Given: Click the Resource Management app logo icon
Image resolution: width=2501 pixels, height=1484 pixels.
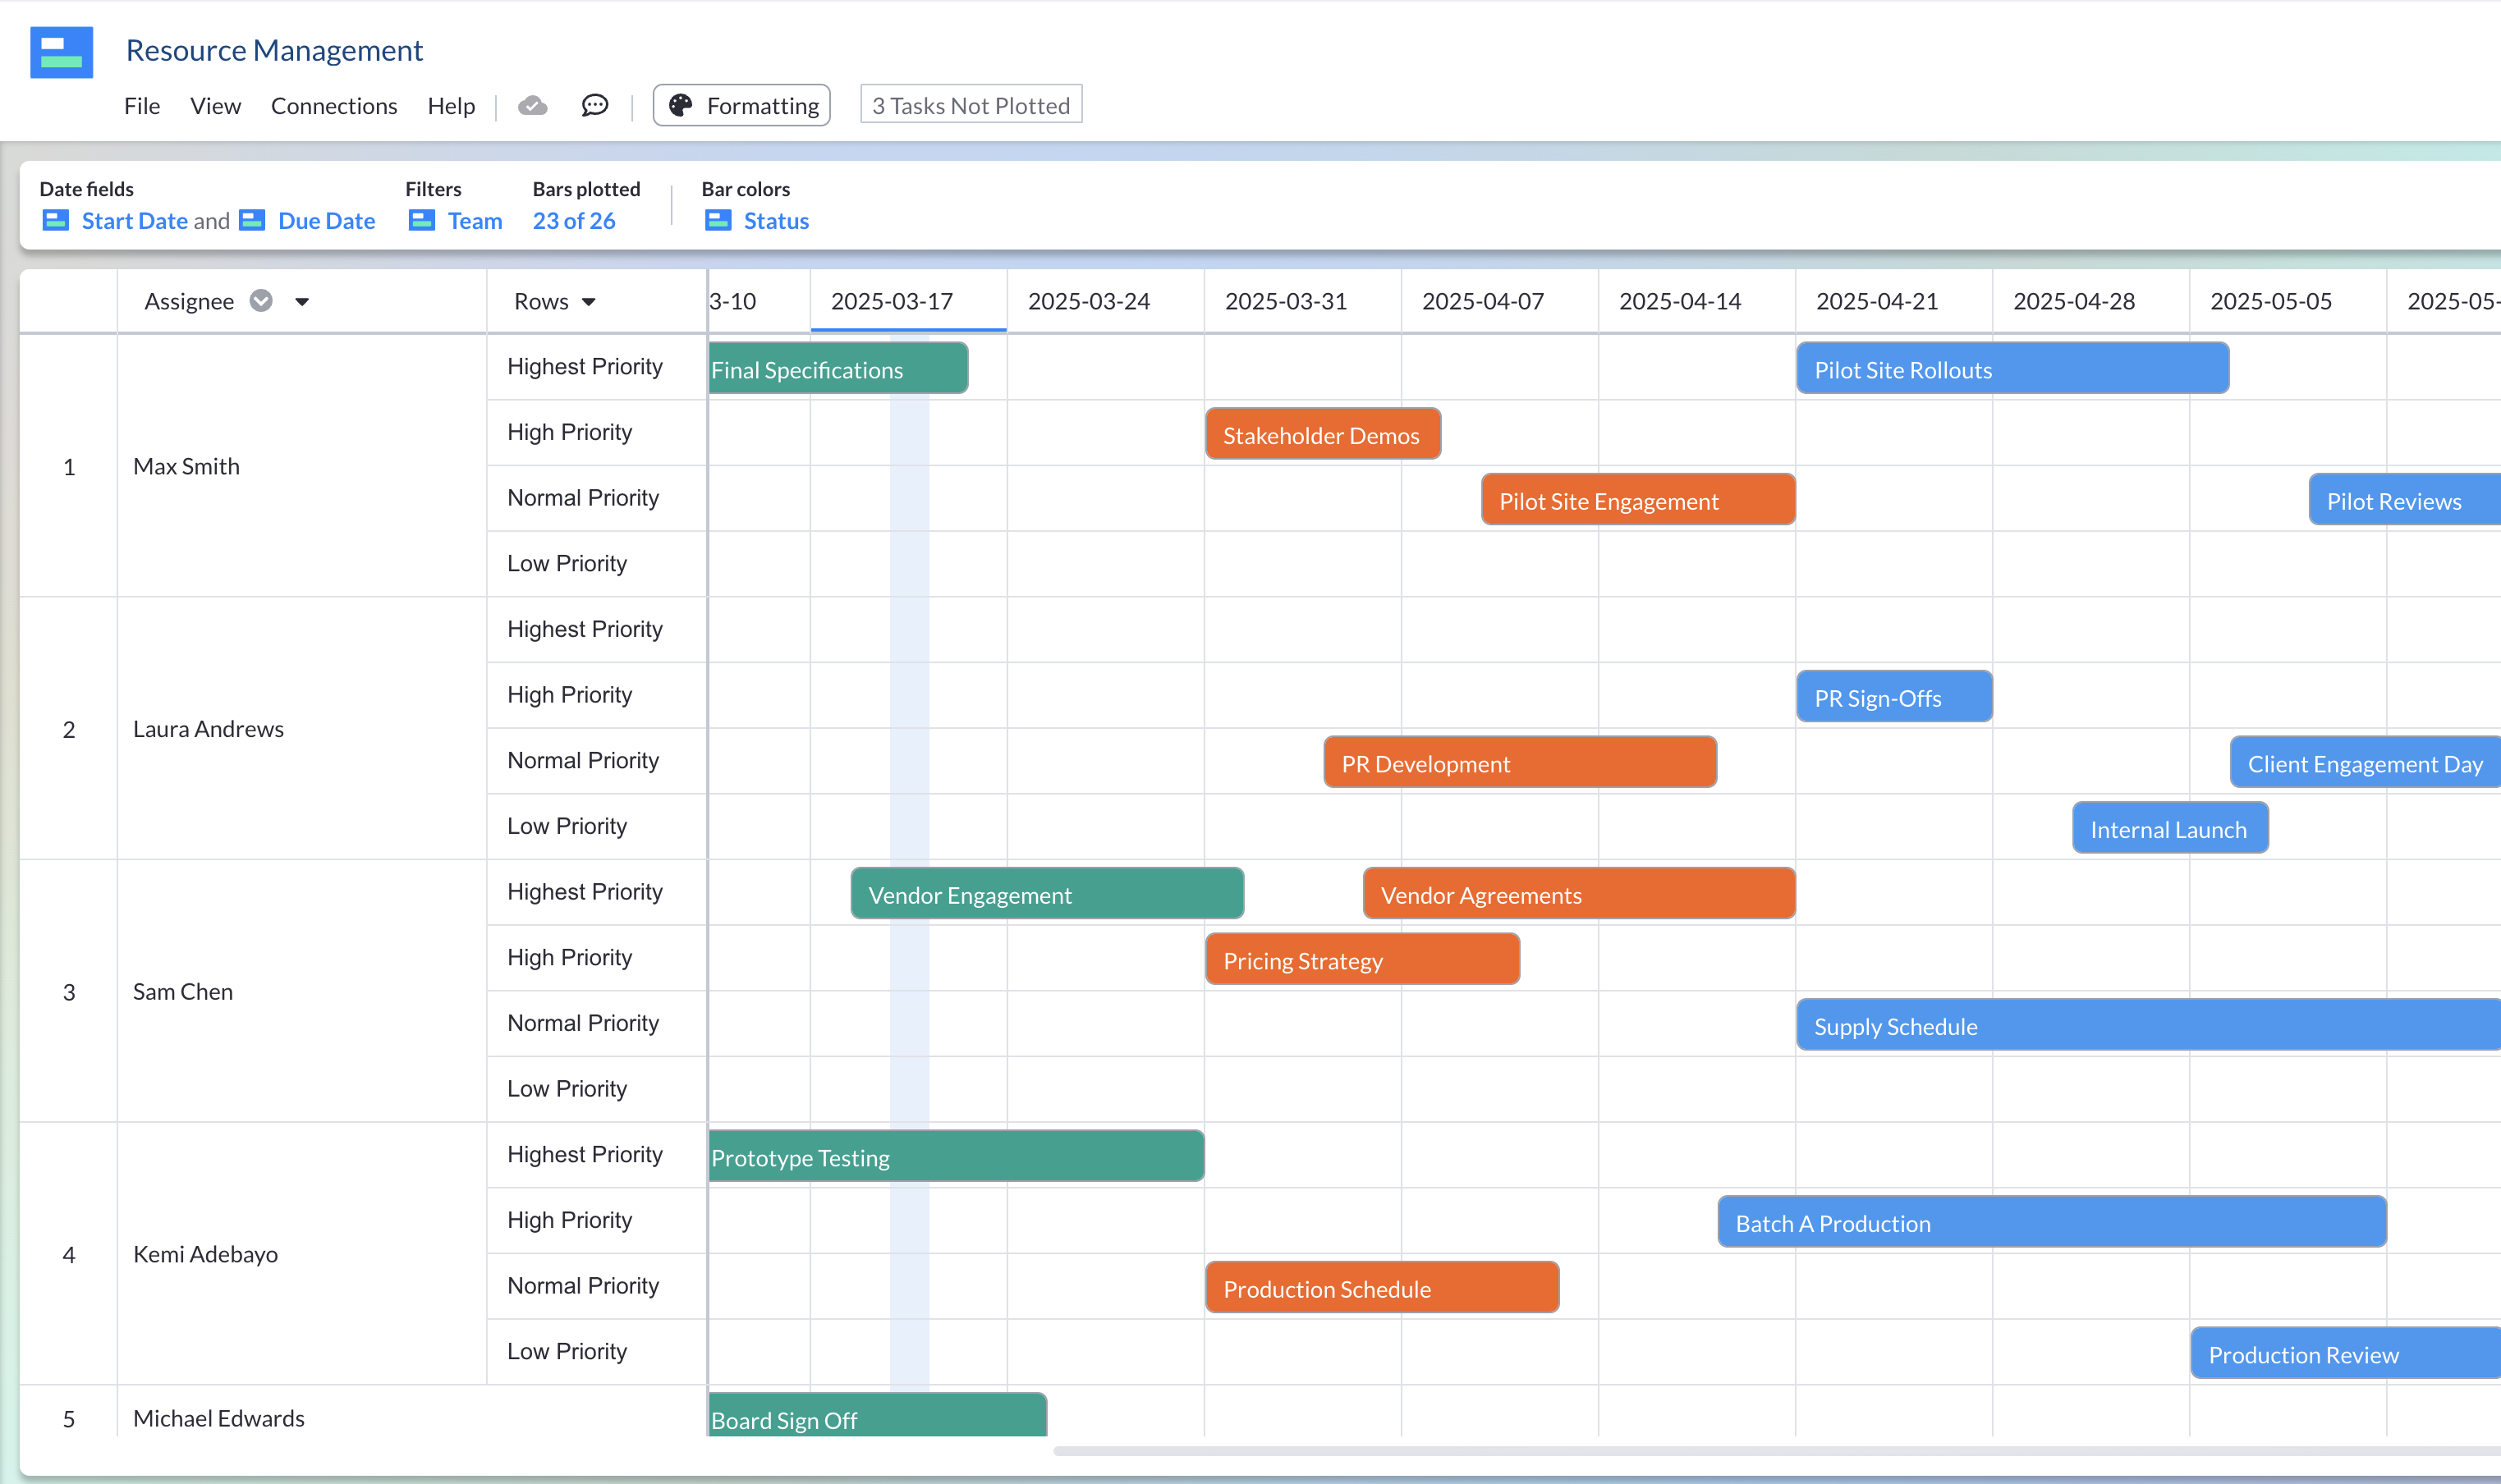Looking at the screenshot, I should [62, 52].
